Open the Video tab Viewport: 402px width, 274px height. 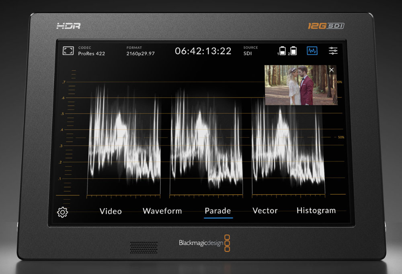(111, 211)
